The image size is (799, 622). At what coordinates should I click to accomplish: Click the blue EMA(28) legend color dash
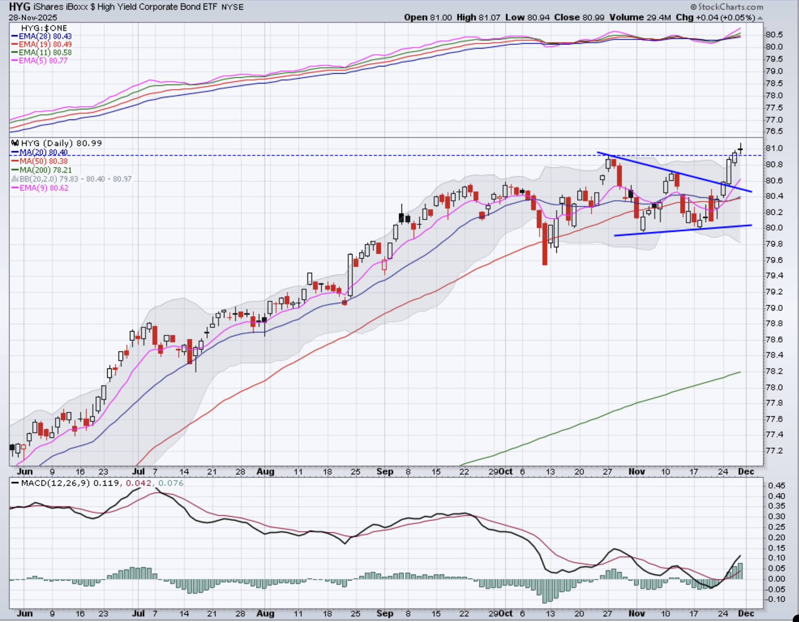coord(15,36)
